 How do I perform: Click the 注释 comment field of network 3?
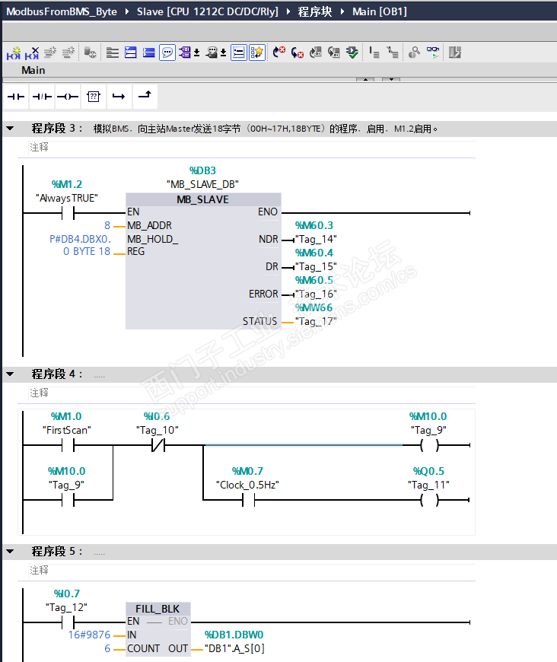(252, 148)
